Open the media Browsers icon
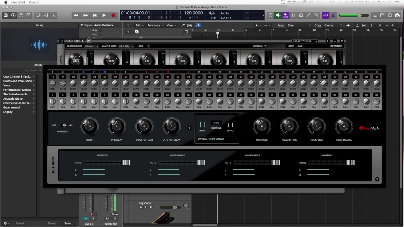The width and height of the screenshot is (404, 227). (397, 15)
